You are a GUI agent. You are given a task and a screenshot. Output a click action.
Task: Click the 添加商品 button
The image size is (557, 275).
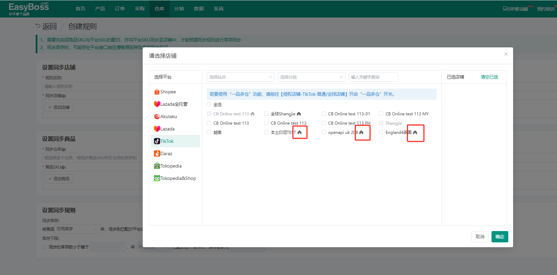tap(59, 179)
